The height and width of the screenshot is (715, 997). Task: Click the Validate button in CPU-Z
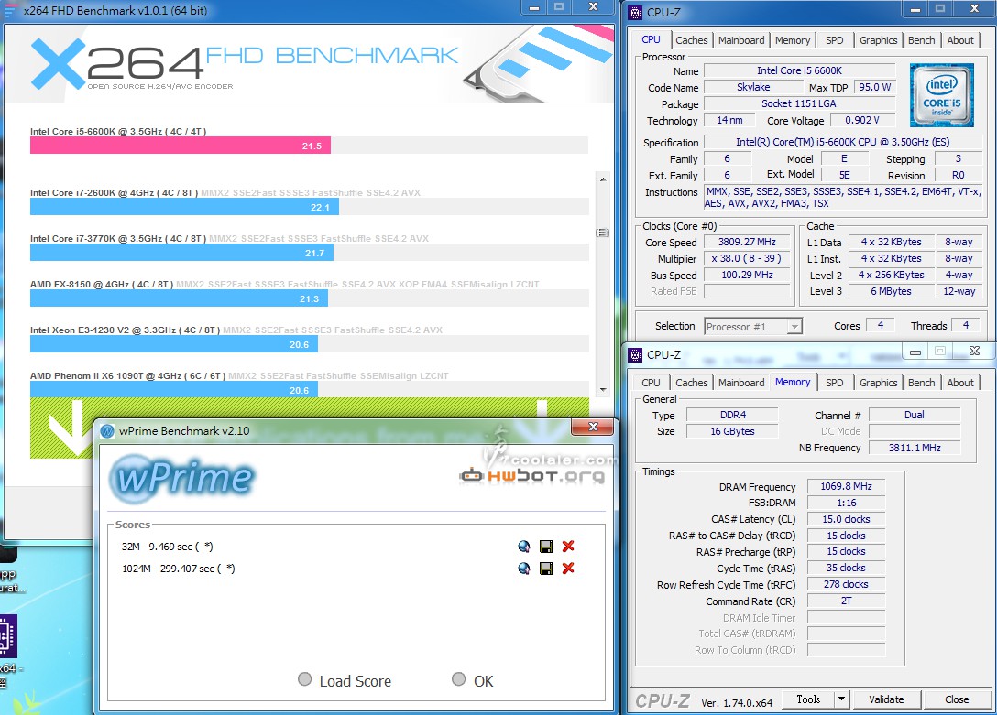tap(886, 699)
